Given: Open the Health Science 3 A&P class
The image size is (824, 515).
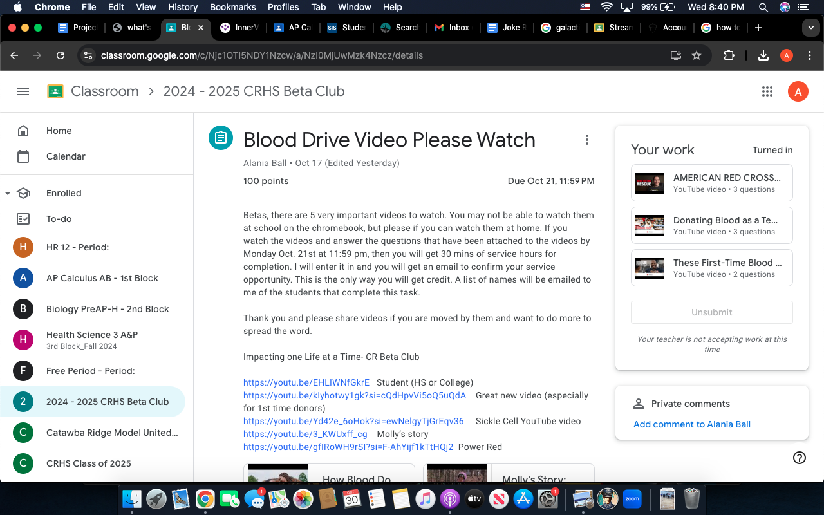Looking at the screenshot, I should pos(93,340).
